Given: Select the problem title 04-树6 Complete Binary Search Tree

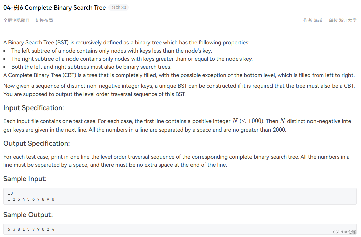Looking at the screenshot, I should (54, 7).
